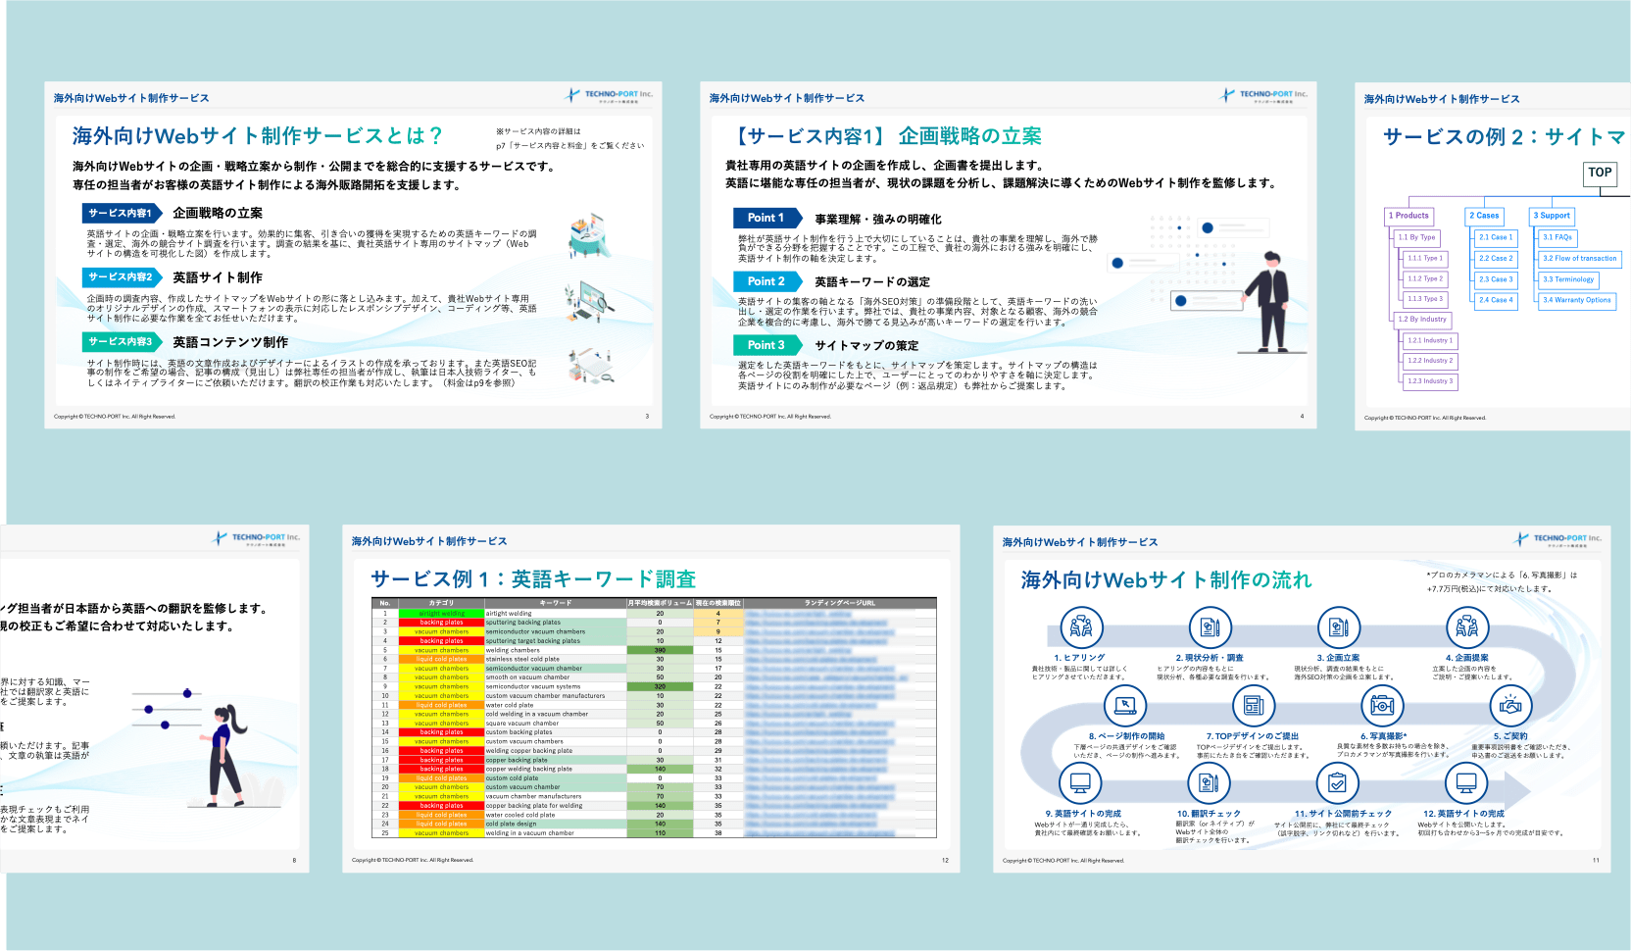Click the 2.3 Case 3 sitemap box
Viewport: 1631px width, 951px height.
tap(1495, 279)
